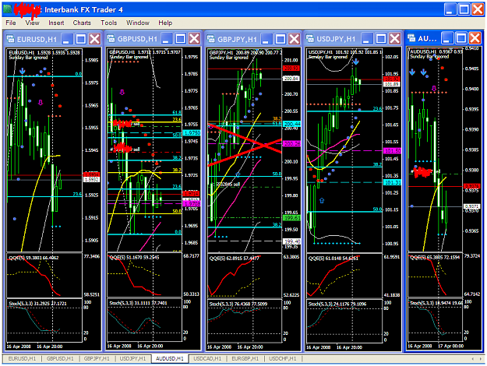Close the EURUSD,H1 chart window
The width and height of the screenshot is (487, 366).
pos(95,39)
